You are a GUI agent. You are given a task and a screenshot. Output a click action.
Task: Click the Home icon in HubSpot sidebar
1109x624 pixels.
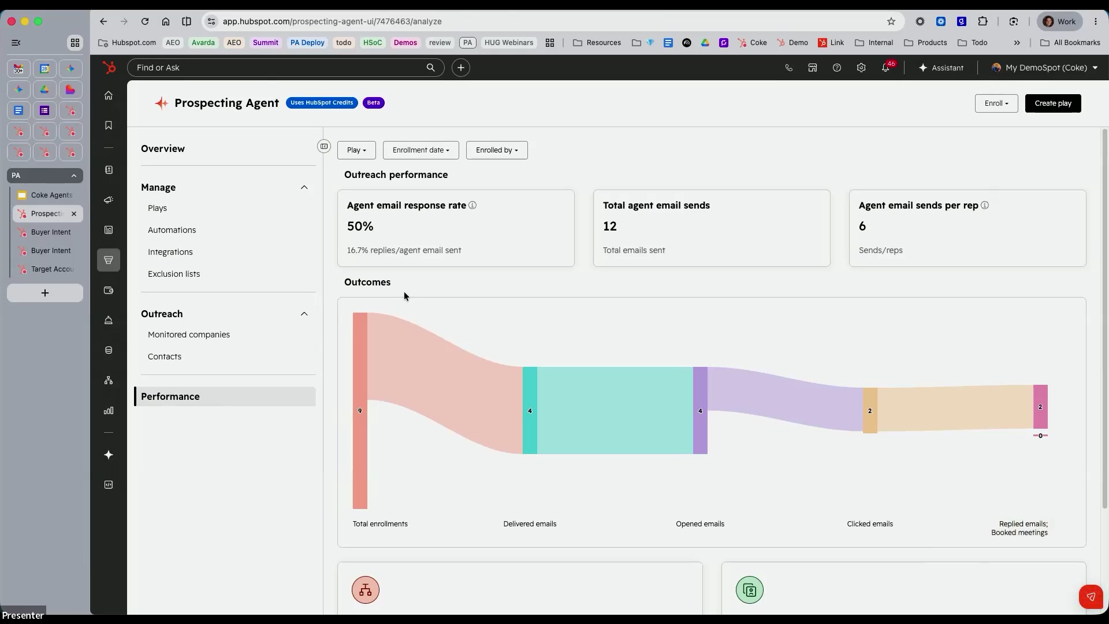[109, 95]
